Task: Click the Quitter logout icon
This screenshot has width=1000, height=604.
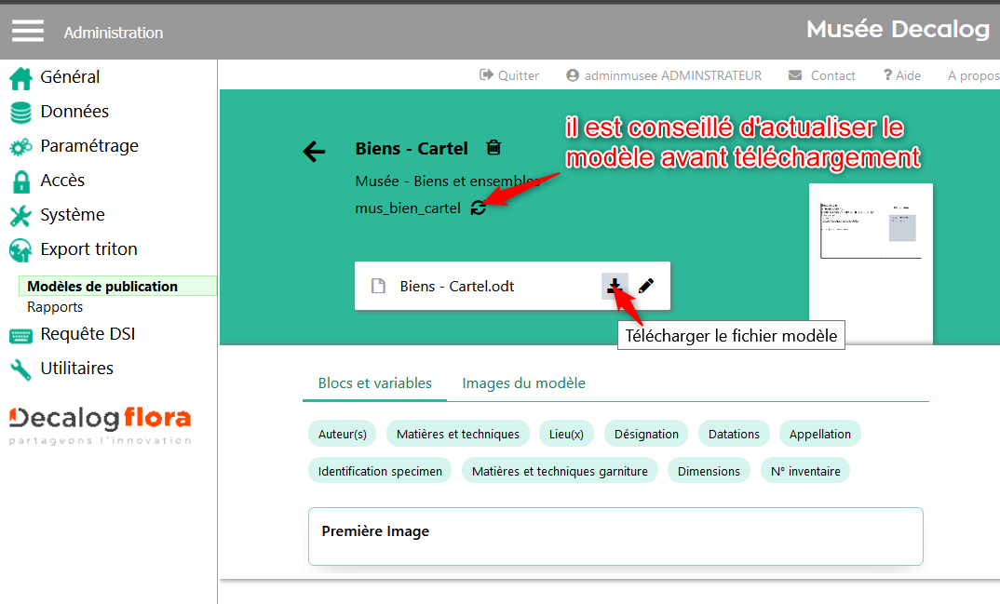Action: pos(486,75)
